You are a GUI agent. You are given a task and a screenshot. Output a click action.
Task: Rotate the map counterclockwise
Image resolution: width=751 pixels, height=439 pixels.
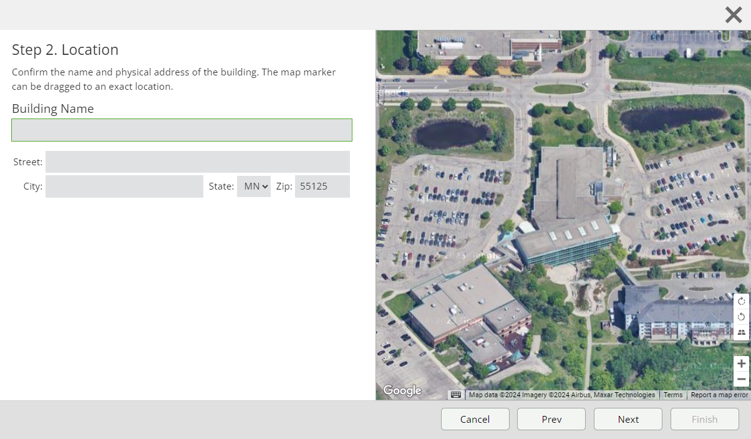click(x=741, y=317)
